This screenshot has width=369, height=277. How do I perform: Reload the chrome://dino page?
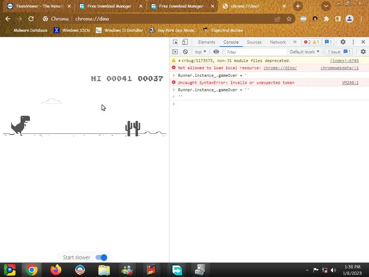click(x=31, y=19)
